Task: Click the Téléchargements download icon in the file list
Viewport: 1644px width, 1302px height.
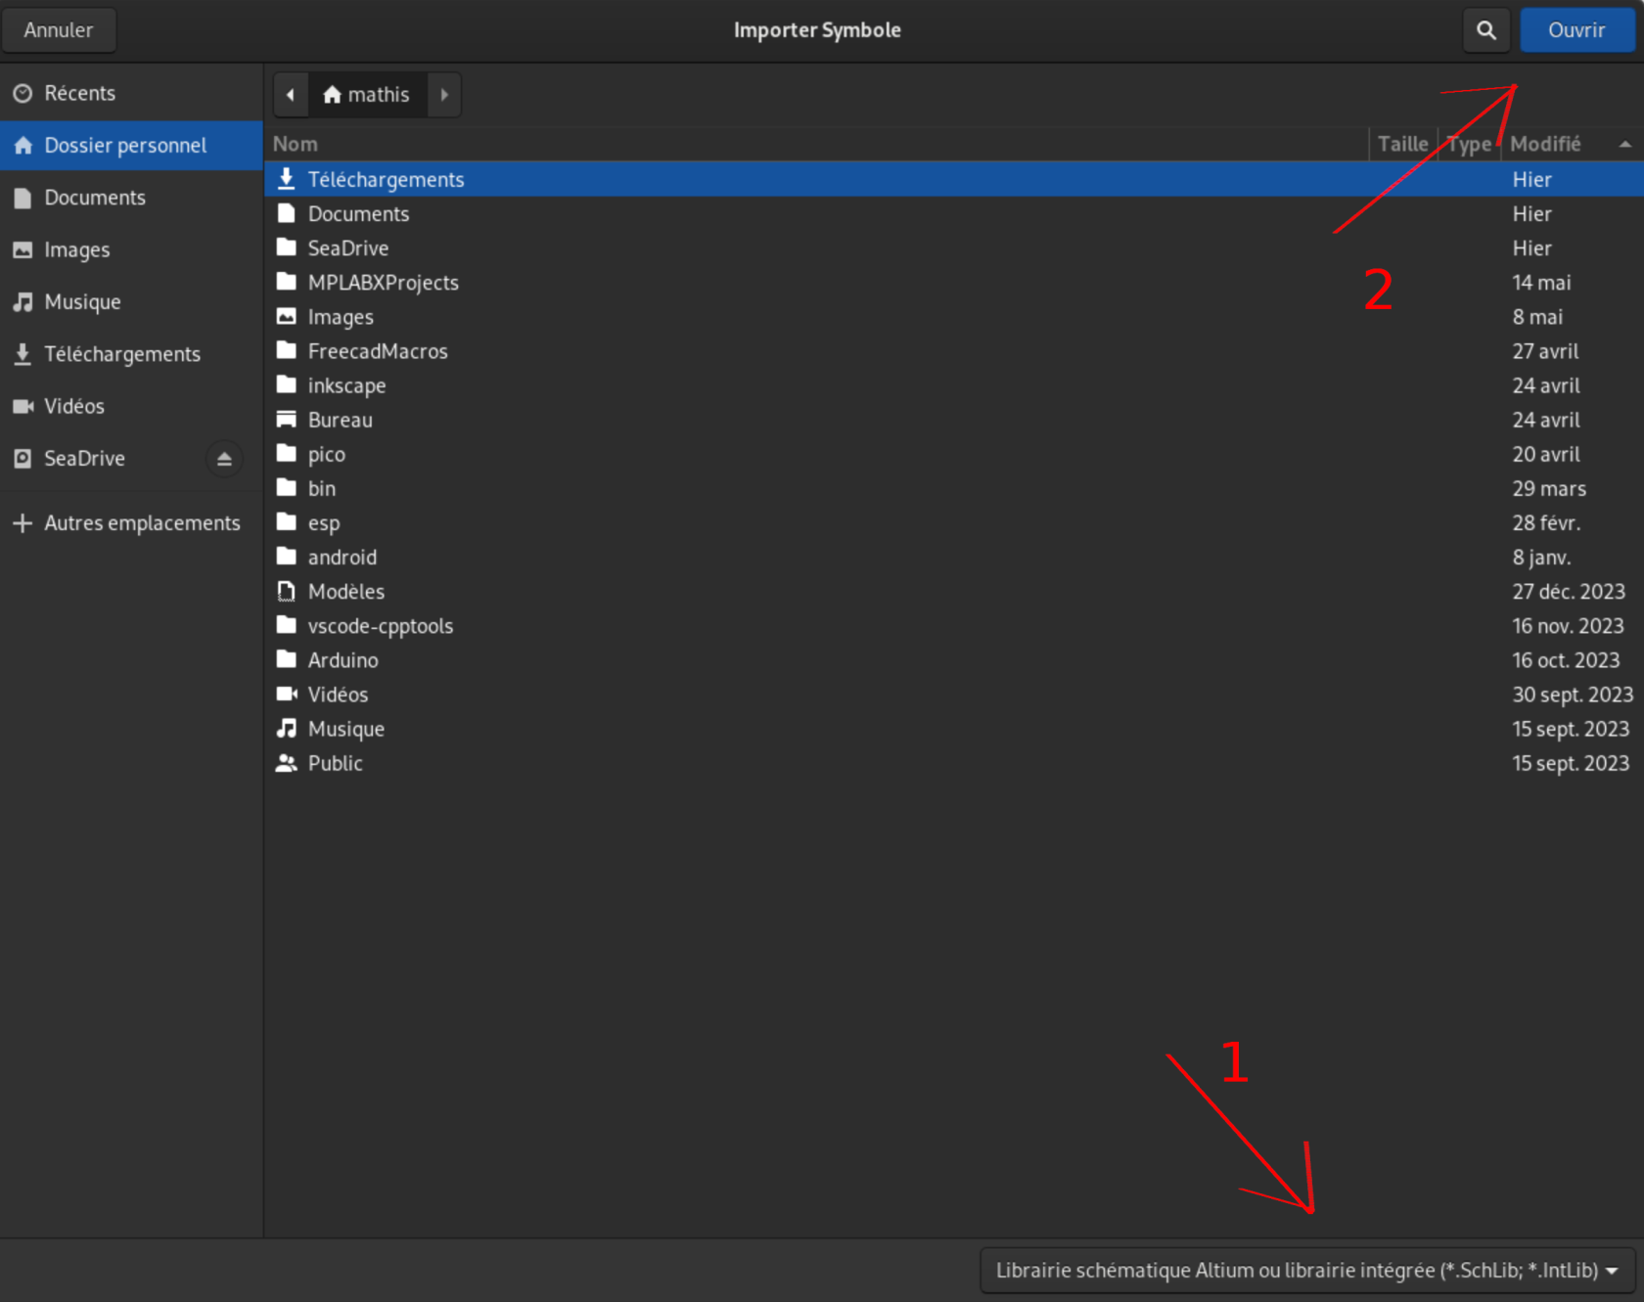Action: 286,179
